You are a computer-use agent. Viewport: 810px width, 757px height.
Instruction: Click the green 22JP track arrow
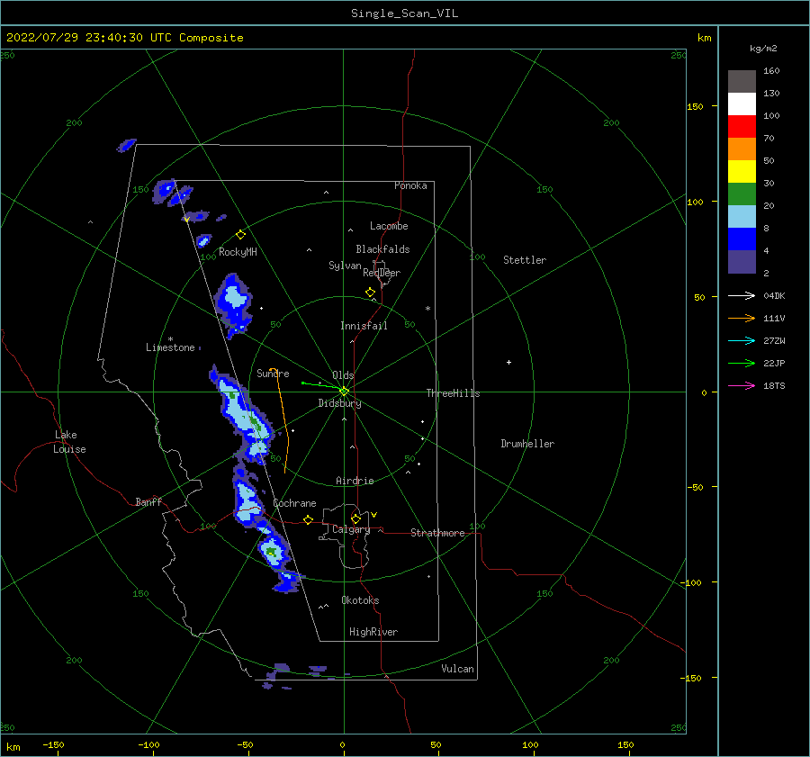(742, 364)
